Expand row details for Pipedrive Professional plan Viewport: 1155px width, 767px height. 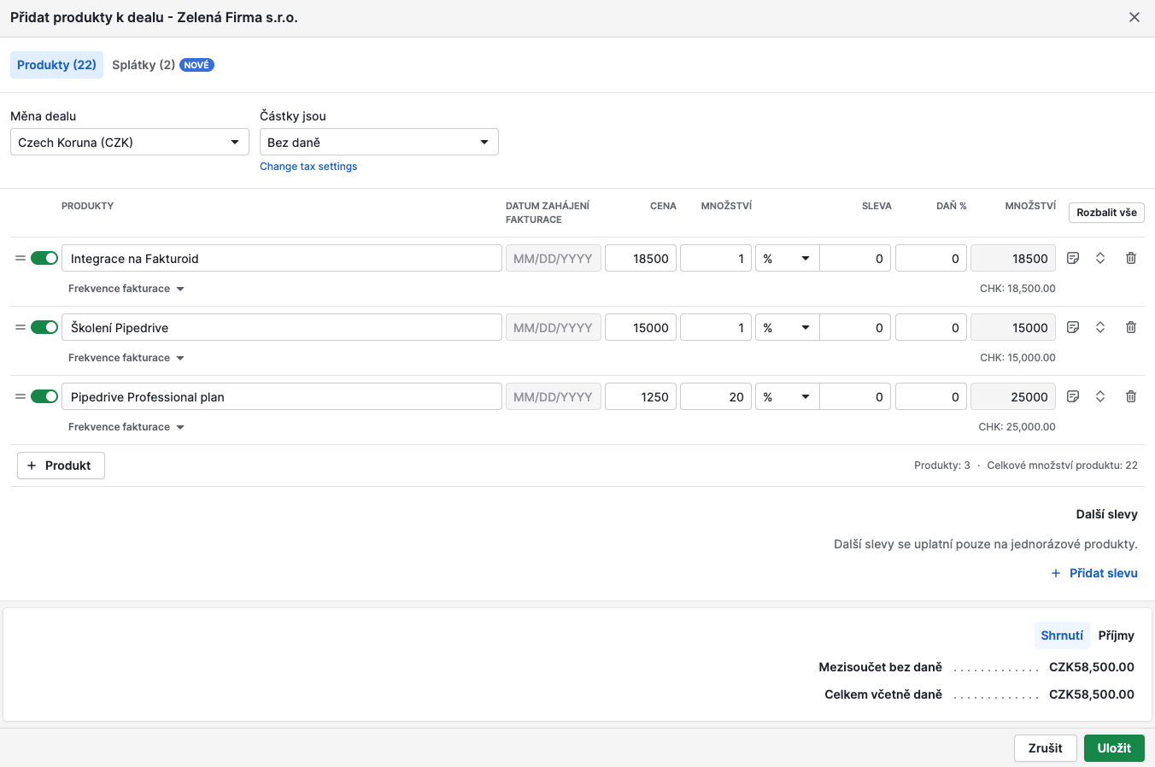click(x=1100, y=396)
